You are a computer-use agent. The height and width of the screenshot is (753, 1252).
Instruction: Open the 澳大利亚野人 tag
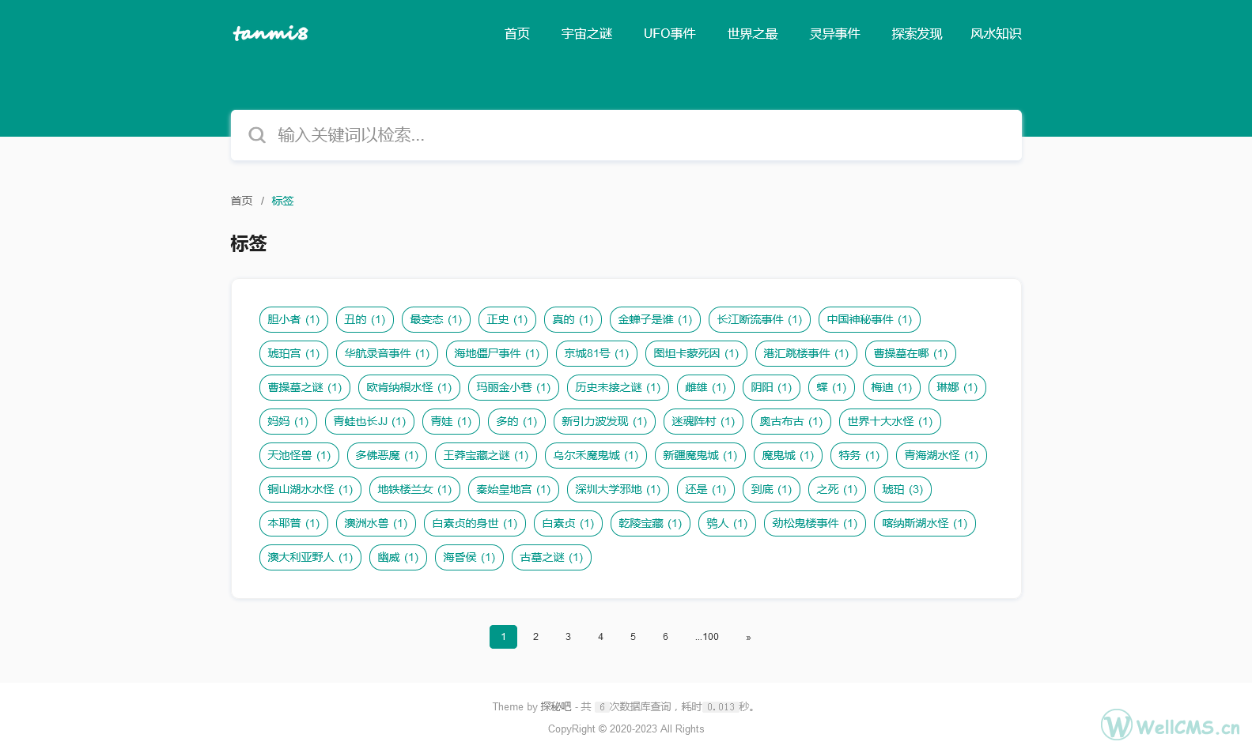(x=310, y=558)
